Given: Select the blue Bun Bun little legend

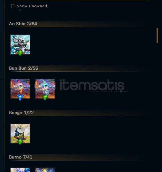Looking at the screenshot, I should tap(45, 89).
